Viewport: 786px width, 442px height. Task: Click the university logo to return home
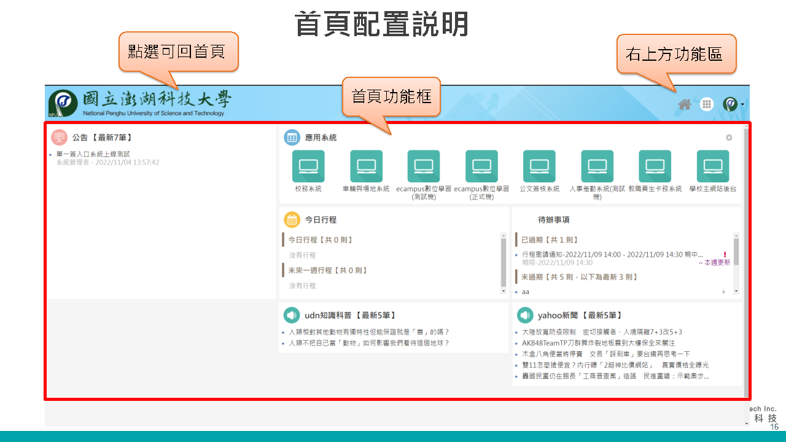point(141,103)
